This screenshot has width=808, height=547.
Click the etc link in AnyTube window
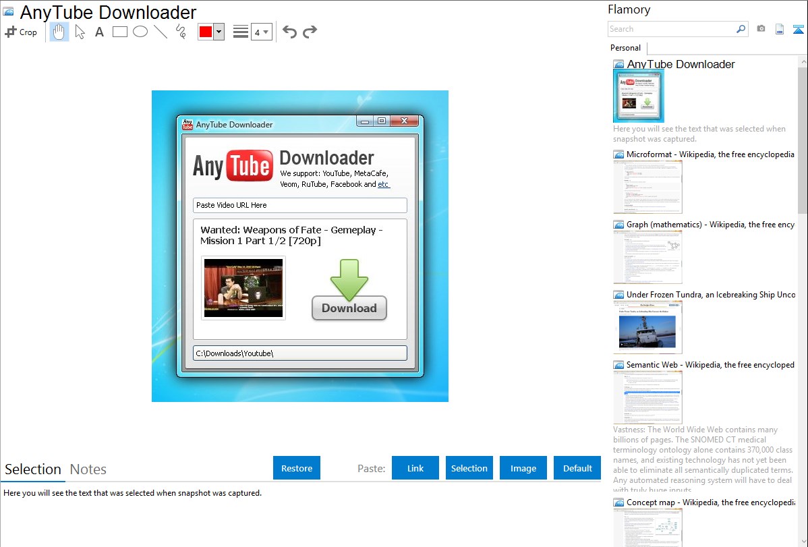[x=383, y=184]
